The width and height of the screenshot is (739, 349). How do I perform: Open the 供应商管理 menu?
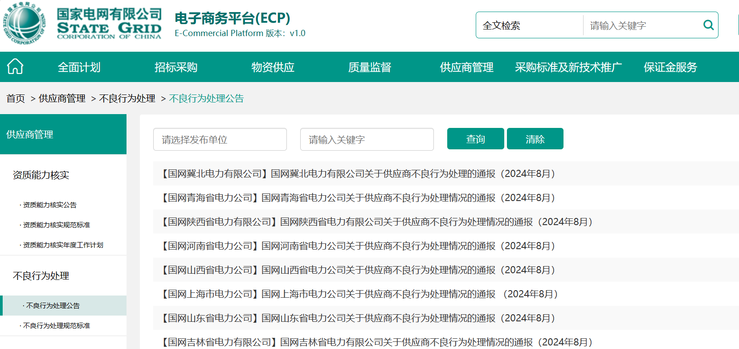467,67
